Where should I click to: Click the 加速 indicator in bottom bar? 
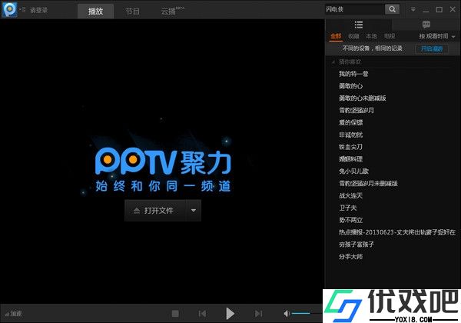coord(14,314)
